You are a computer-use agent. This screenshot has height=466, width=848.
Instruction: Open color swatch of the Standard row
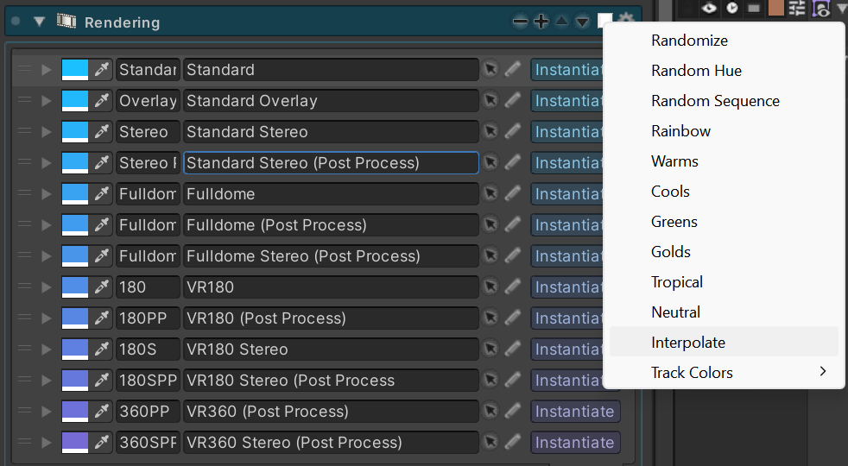pos(74,70)
